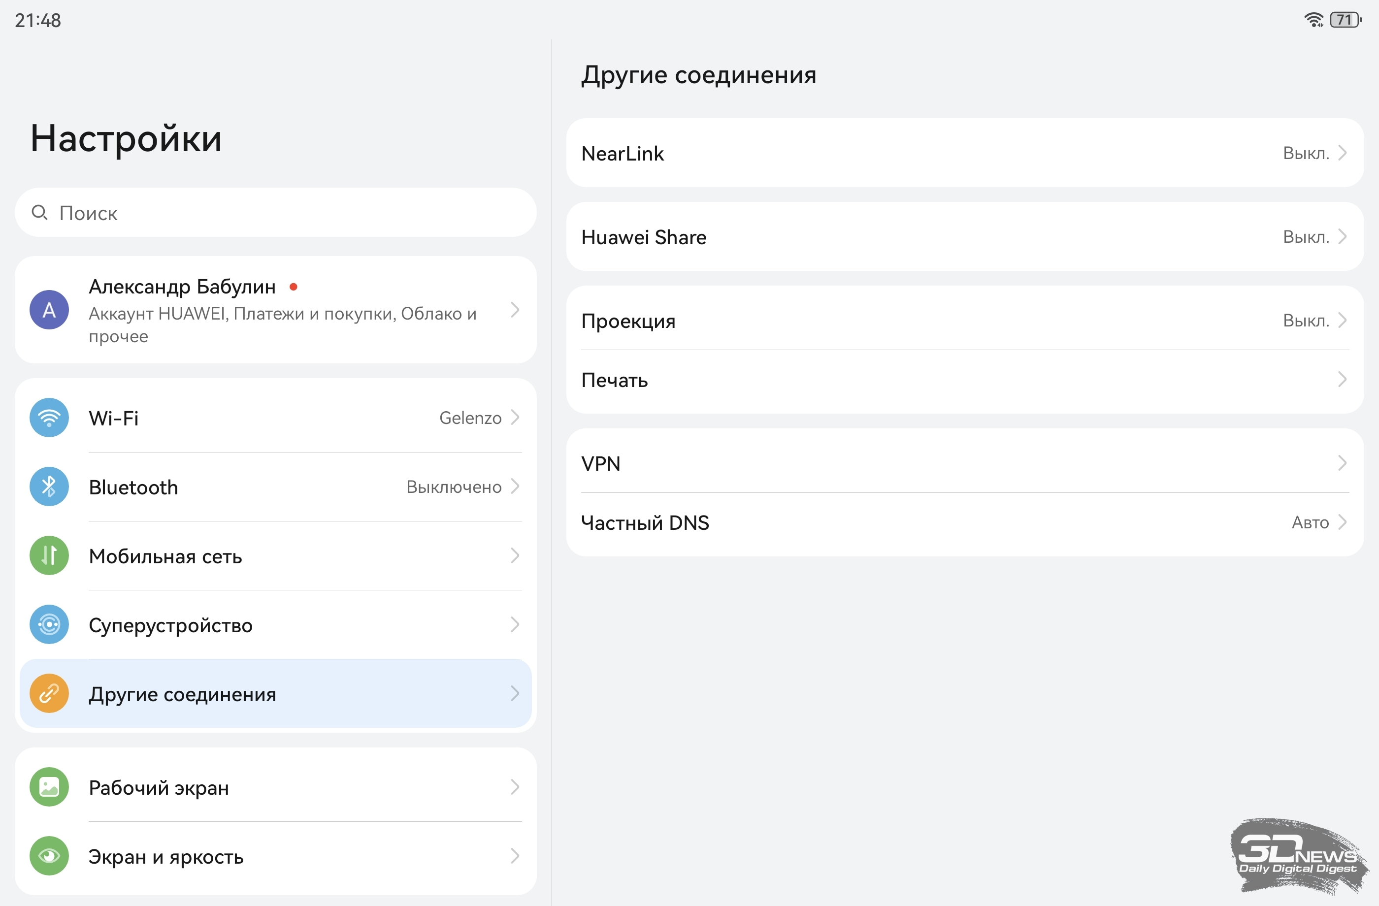The image size is (1379, 906).
Task: Open Huawei Share 'Выкл.' status chevron
Action: coord(1342,237)
